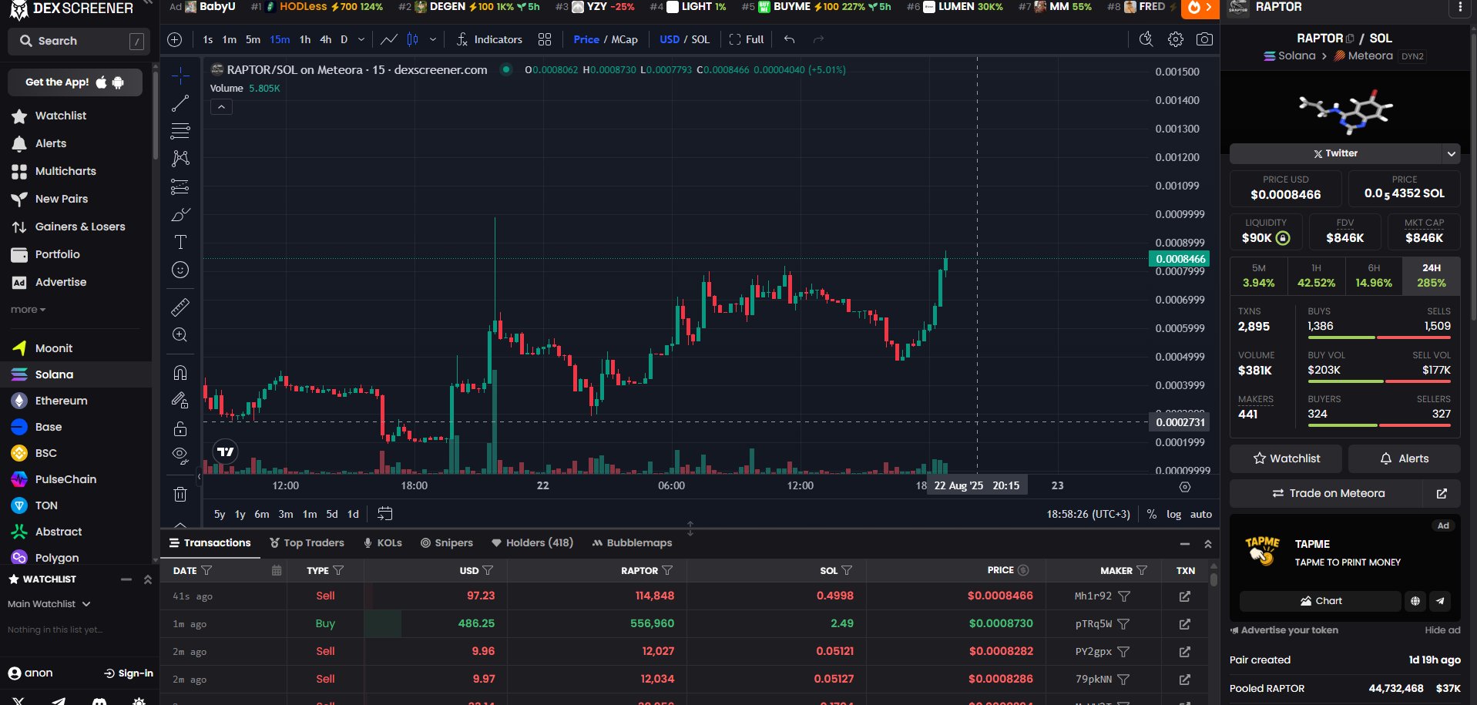Add a symbol with the plus-circle icon
1477x705 pixels.
pos(175,39)
